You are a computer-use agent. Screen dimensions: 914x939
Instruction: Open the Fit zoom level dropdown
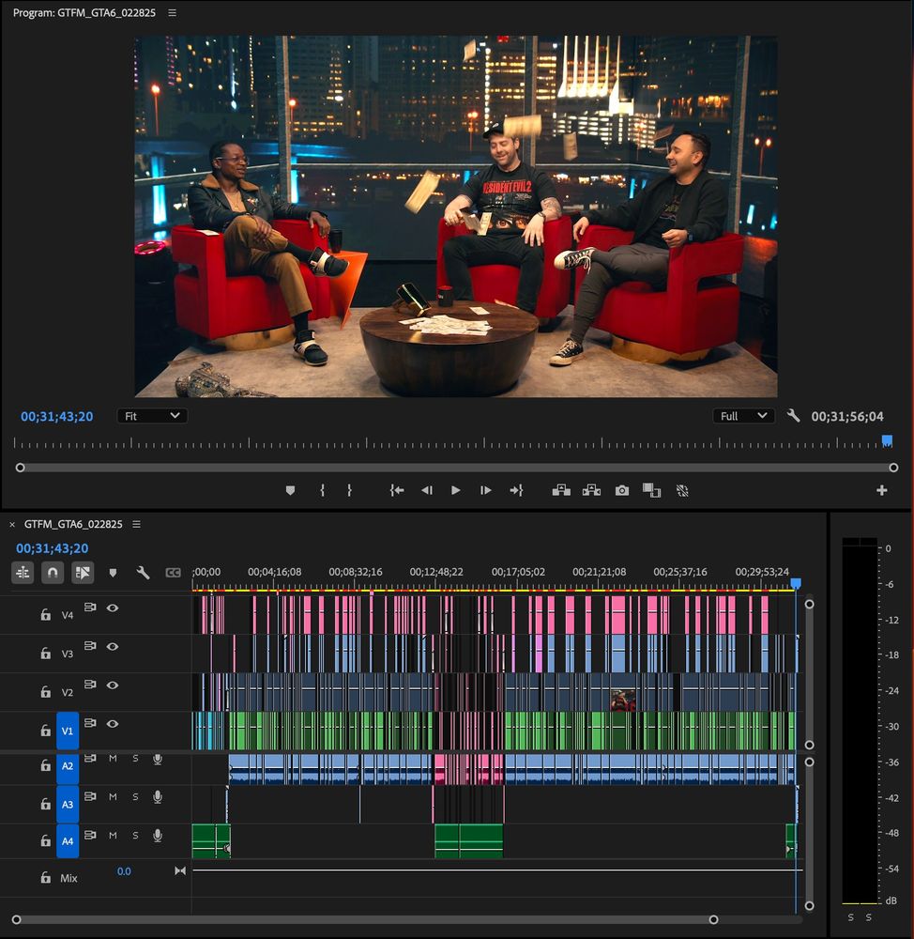152,416
